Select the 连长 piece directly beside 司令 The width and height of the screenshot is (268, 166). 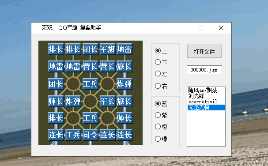(107, 135)
